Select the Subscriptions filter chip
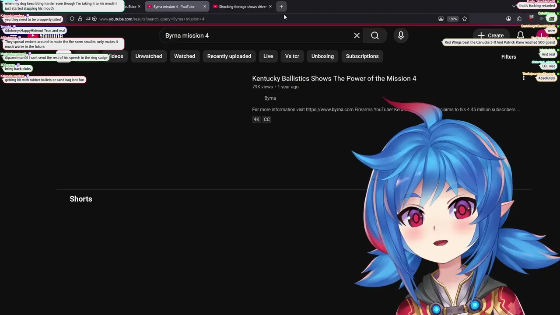The image size is (560, 315). 362,56
